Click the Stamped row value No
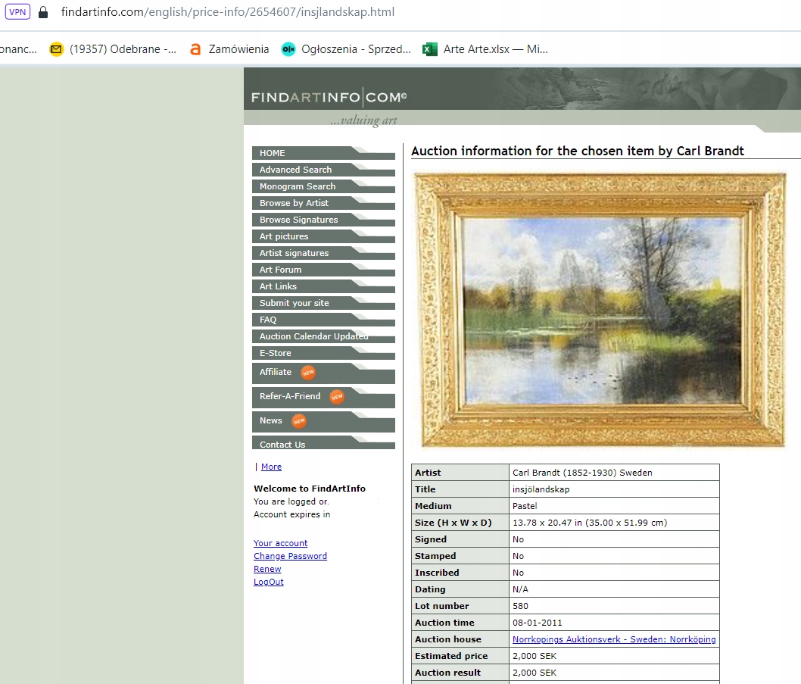This screenshot has width=801, height=684. pyautogui.click(x=518, y=556)
